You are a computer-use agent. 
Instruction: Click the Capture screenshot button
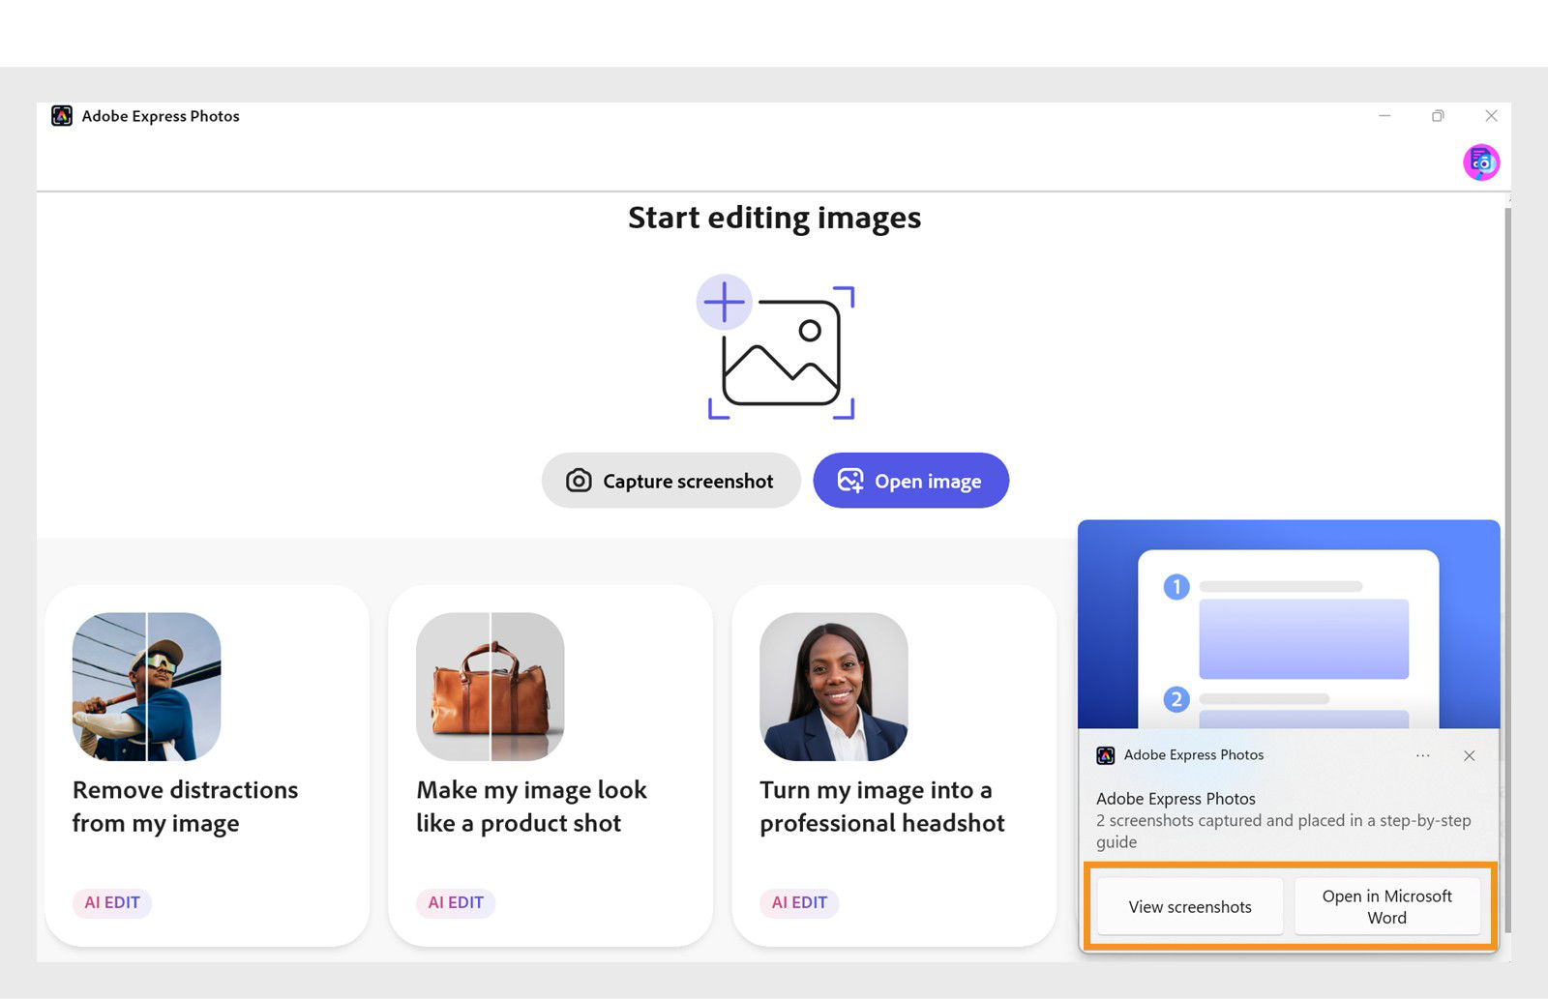coord(670,481)
